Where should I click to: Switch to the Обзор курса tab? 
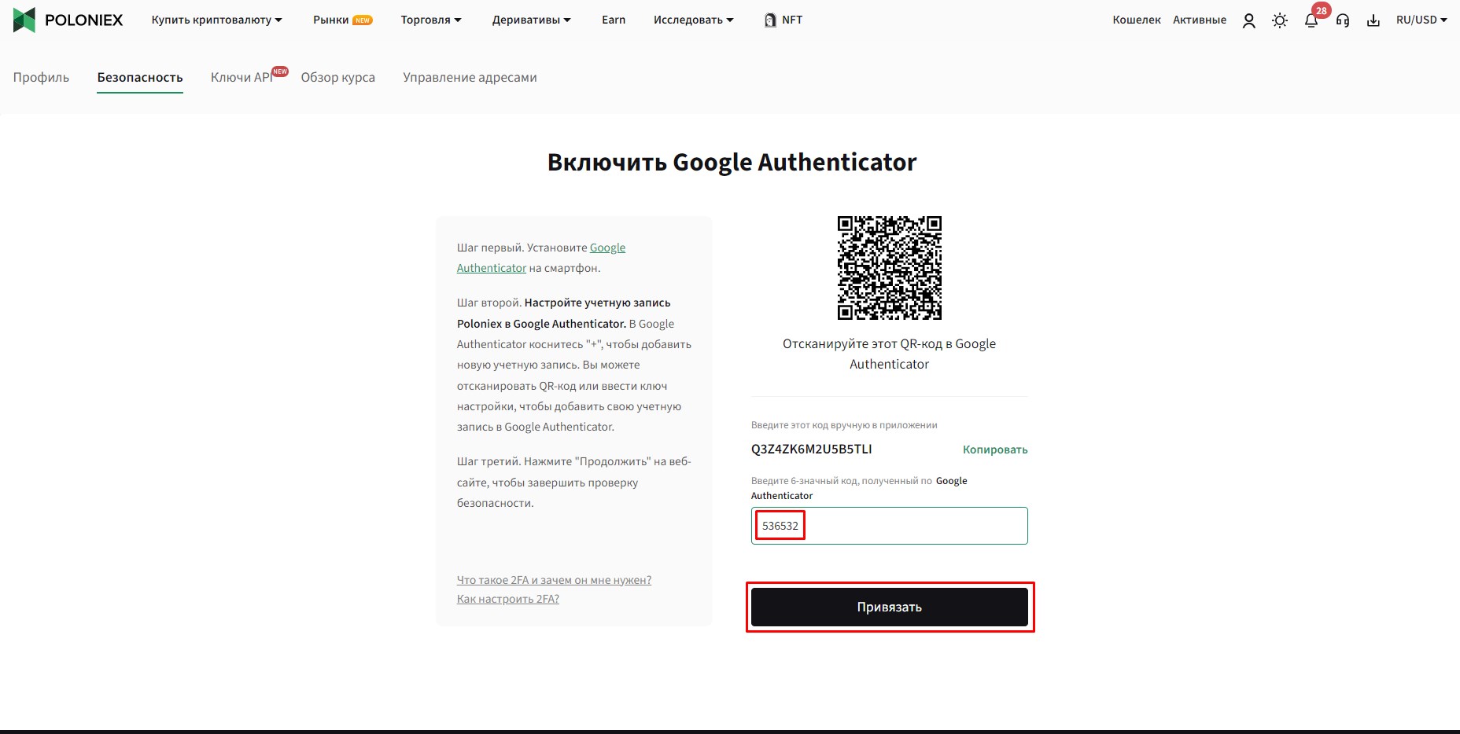[x=338, y=77]
